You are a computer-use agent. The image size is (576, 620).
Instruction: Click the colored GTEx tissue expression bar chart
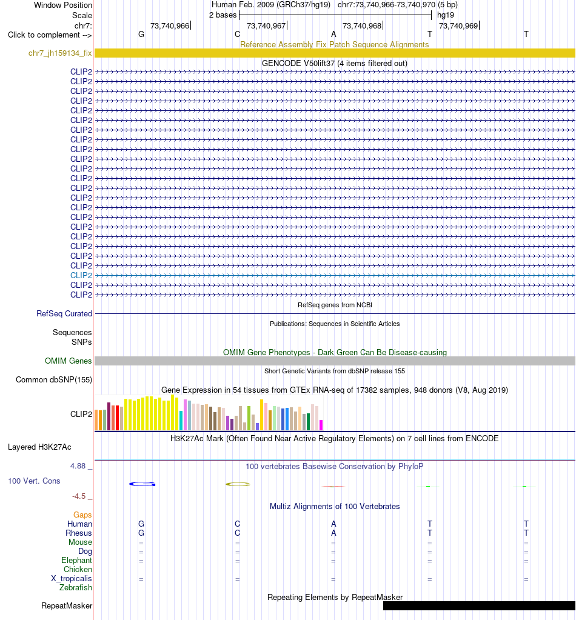209,412
